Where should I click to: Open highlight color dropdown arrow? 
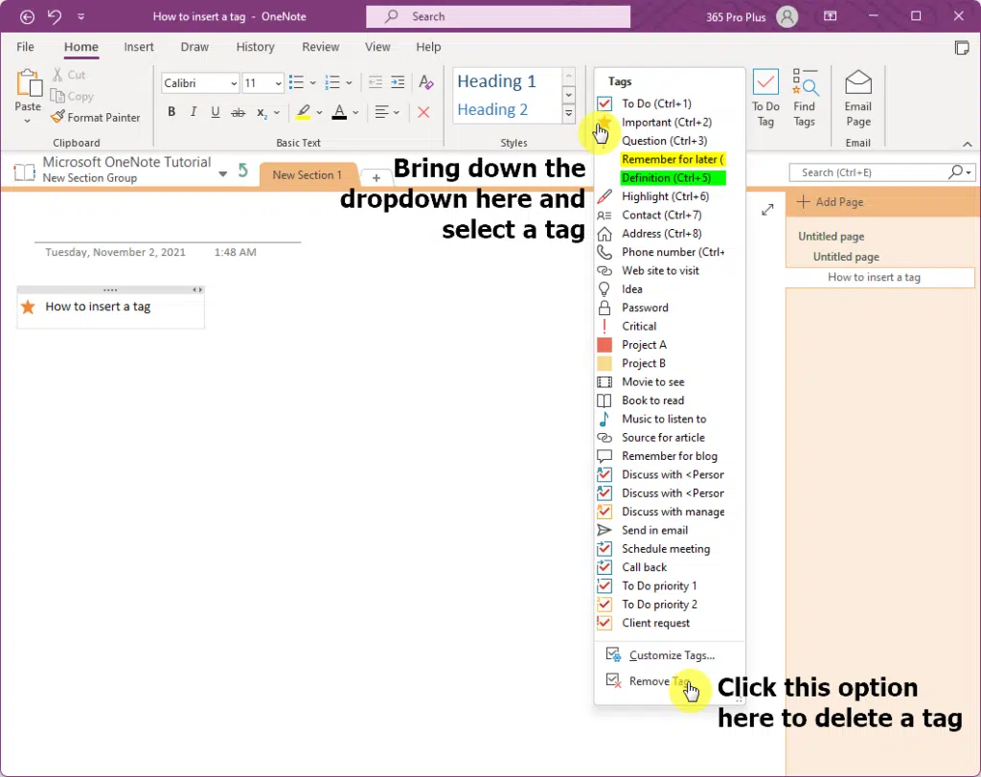tap(319, 113)
